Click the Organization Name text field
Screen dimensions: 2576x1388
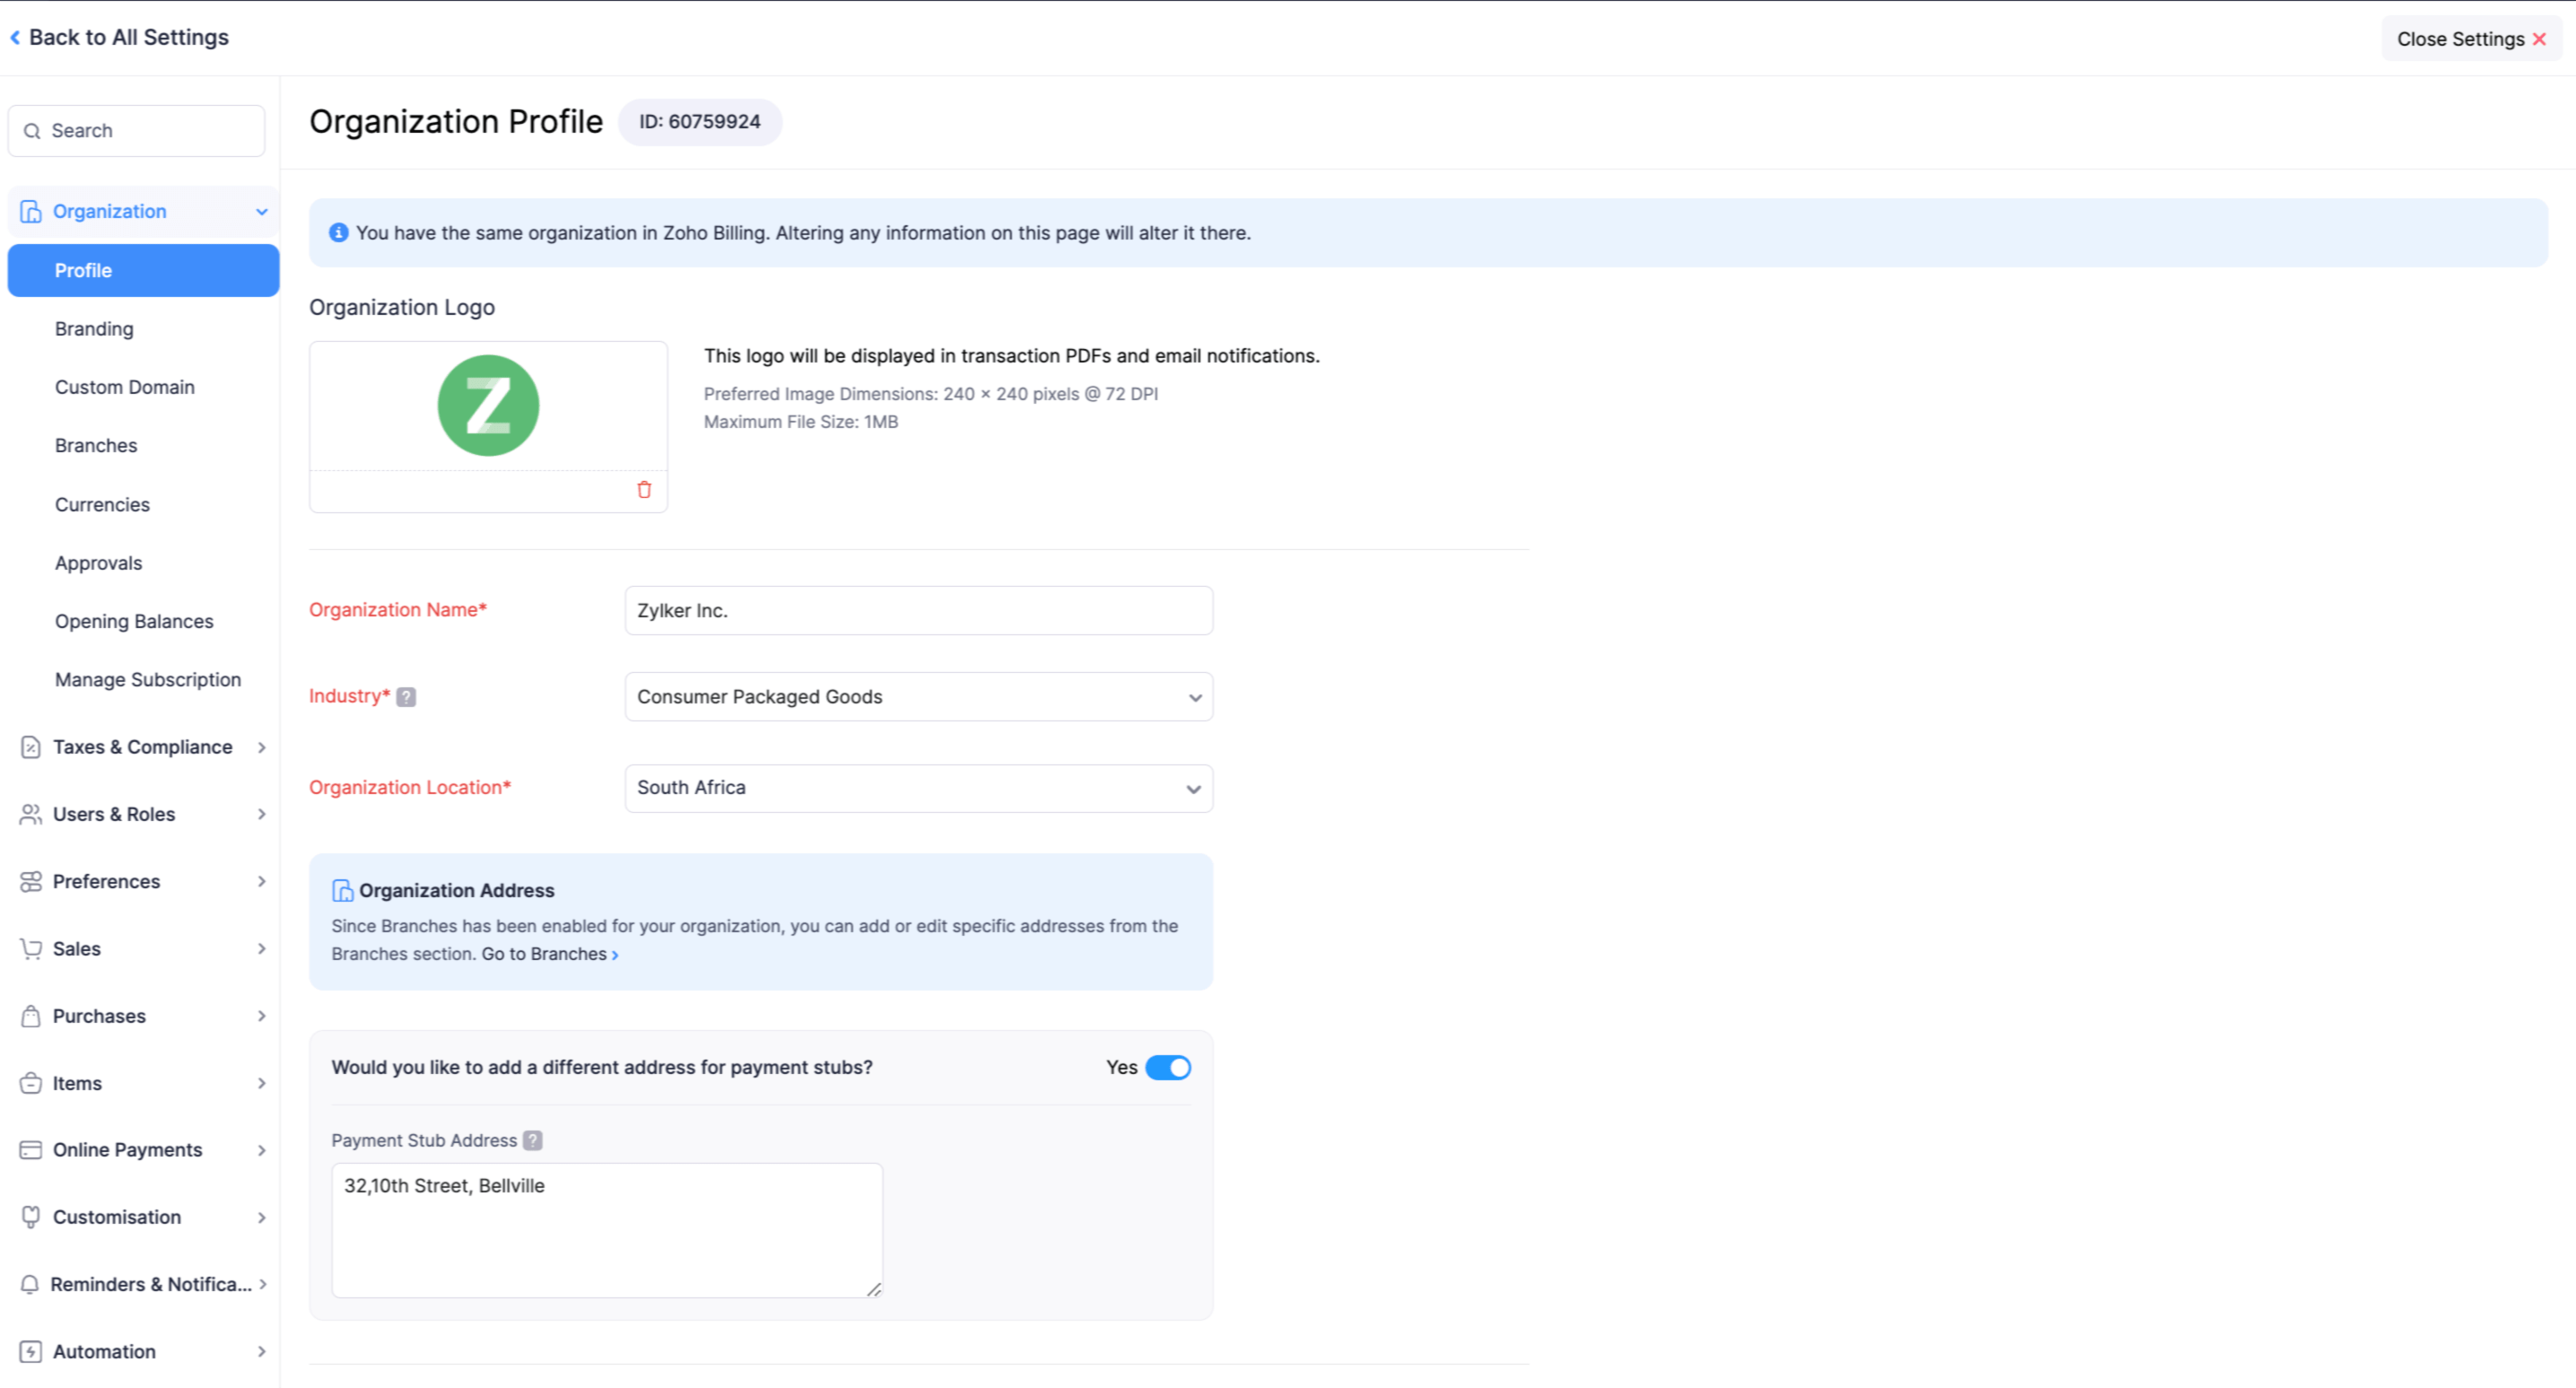pyautogui.click(x=918, y=610)
